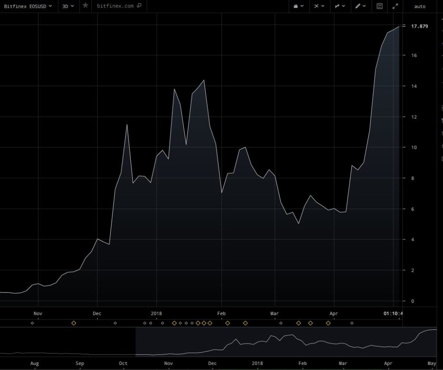This screenshot has width=443, height=370.
Task: Click the Apr label on main time axis
Action: point(334,313)
